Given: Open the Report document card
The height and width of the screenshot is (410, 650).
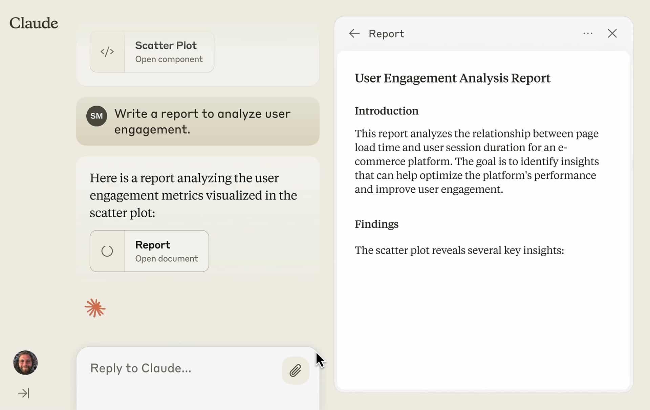Looking at the screenshot, I should 149,251.
